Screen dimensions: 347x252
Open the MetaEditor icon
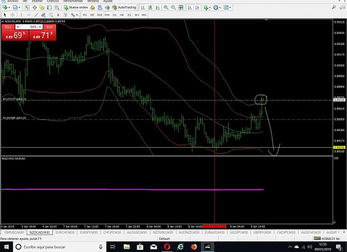pyautogui.click(x=93, y=8)
